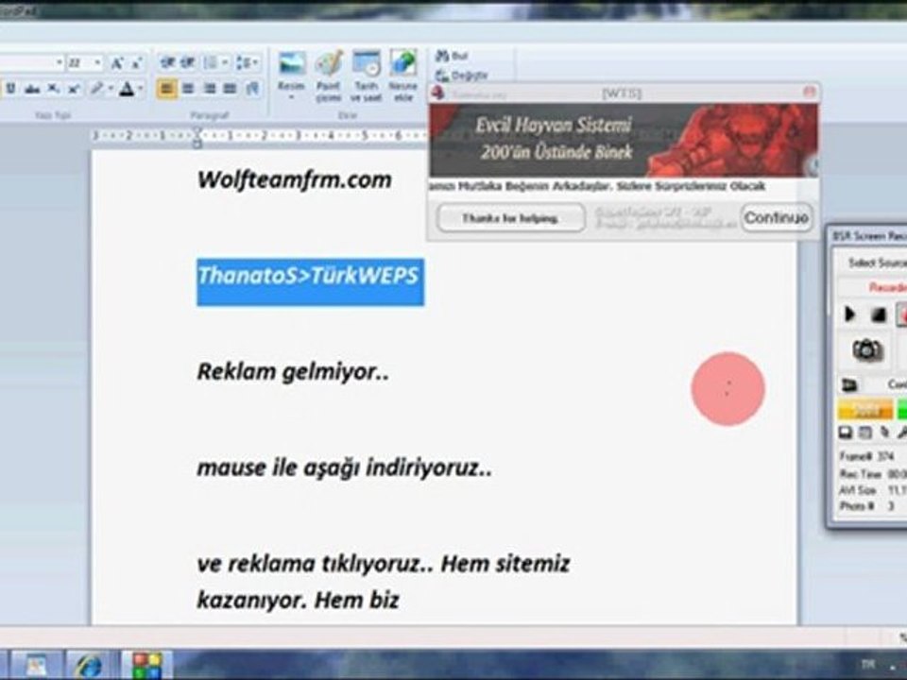Click stop in BSR Screen Recorder
Viewport: 907px width, 680px height.
click(878, 314)
